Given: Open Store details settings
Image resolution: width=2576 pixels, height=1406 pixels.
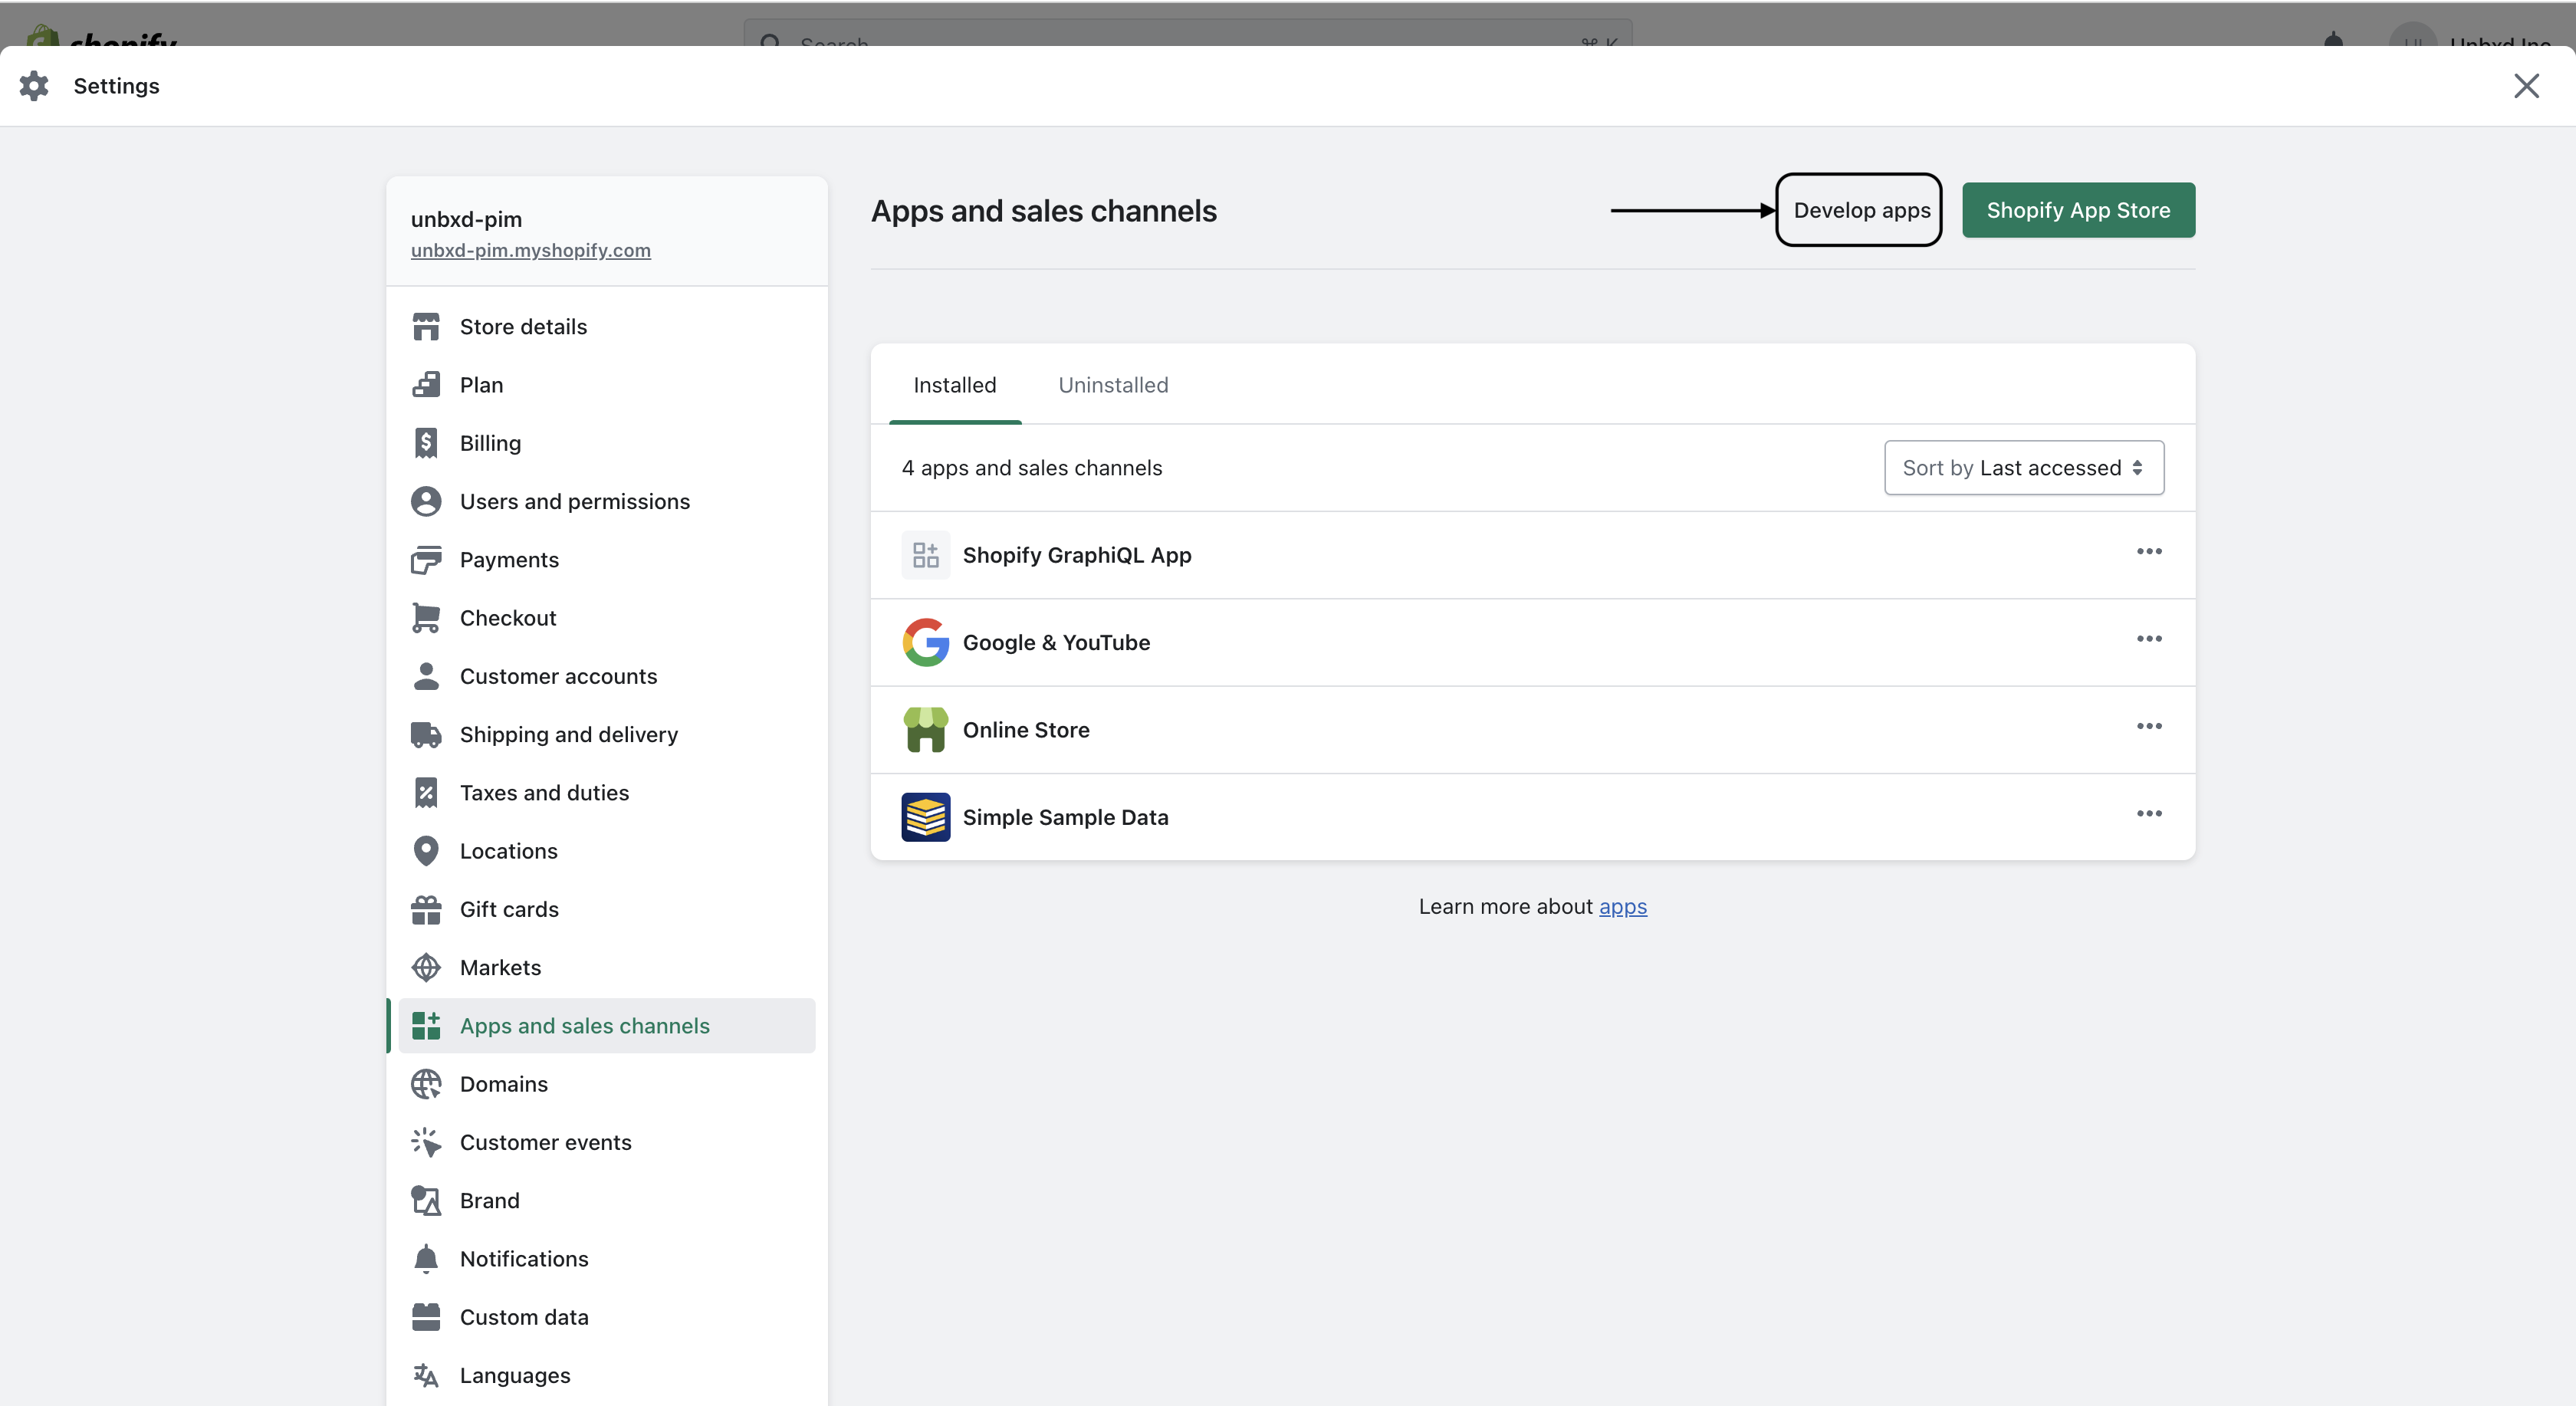Looking at the screenshot, I should 607,327.
